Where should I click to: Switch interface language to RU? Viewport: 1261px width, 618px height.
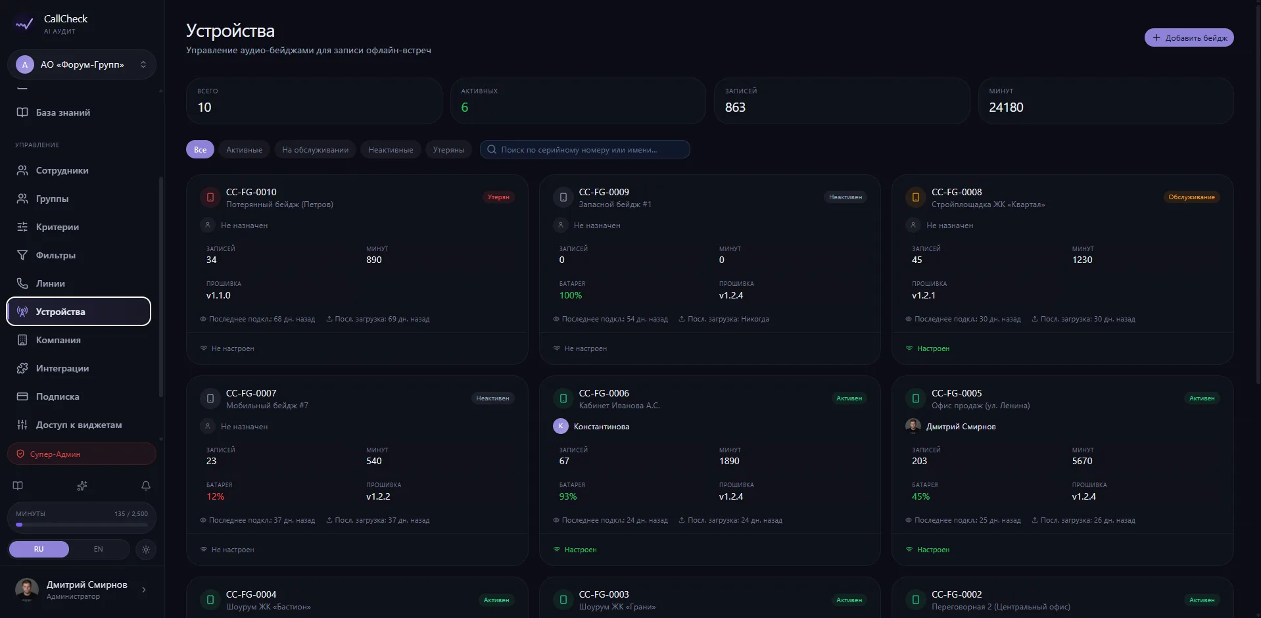(39, 549)
